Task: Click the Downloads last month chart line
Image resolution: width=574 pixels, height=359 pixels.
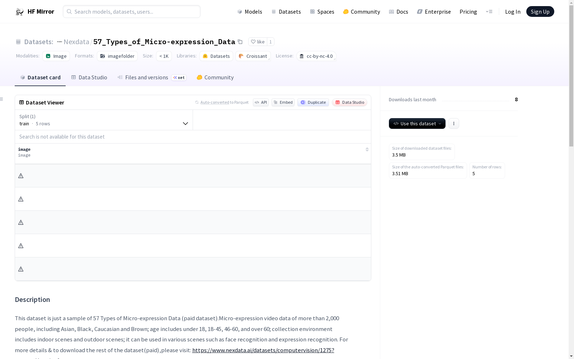Action: click(x=475, y=101)
